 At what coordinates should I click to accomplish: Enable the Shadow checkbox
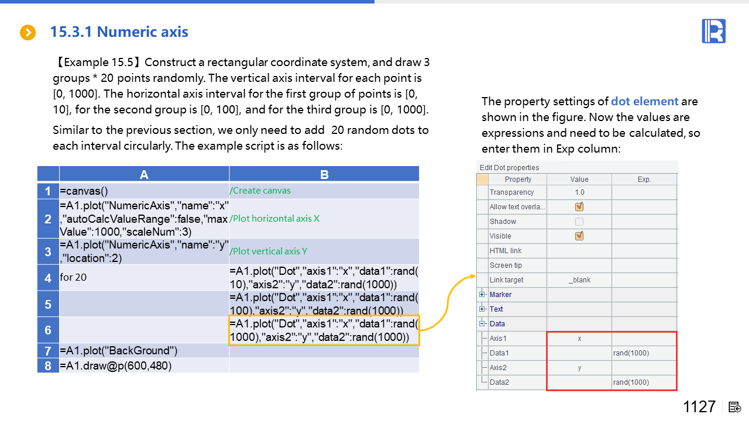[x=579, y=222]
